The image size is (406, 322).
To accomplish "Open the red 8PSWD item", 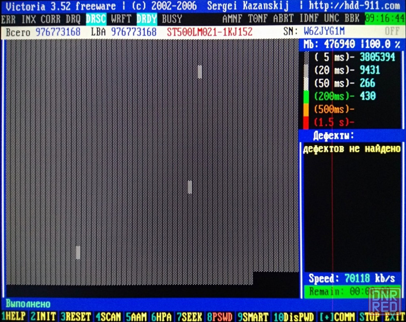I will coord(220,316).
